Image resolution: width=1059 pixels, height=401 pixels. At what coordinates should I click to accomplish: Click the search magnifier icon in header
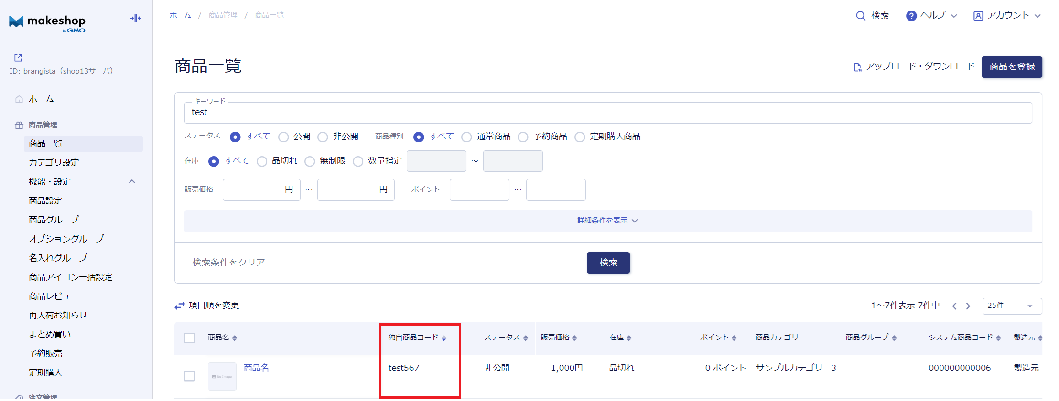860,16
